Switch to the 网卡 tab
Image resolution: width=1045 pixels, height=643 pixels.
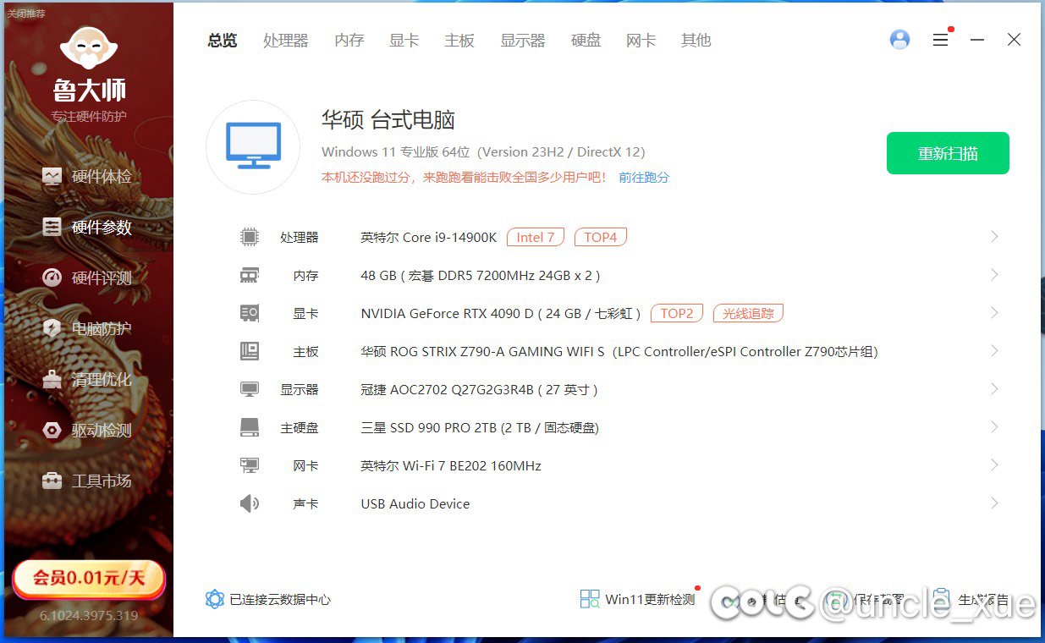(641, 41)
